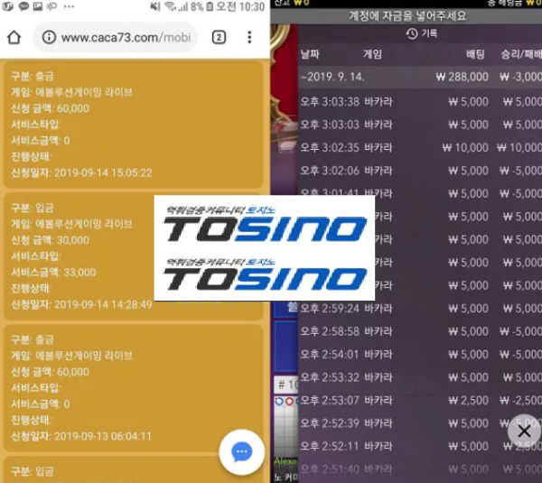The height and width of the screenshot is (483, 542).
Task: Select the 오후 2:54:01 바카라 row
Action: (x=420, y=354)
